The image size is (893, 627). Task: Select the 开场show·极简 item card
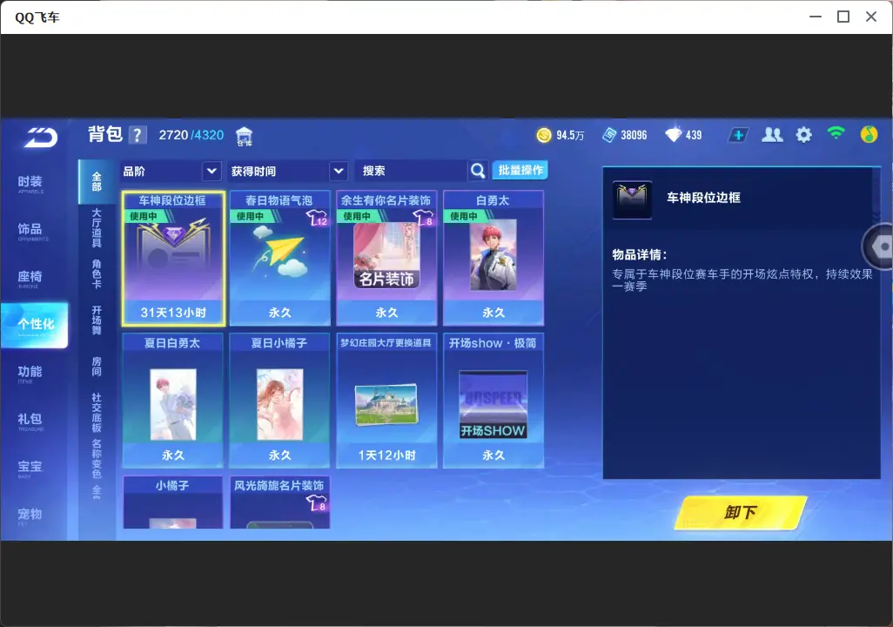(x=493, y=401)
